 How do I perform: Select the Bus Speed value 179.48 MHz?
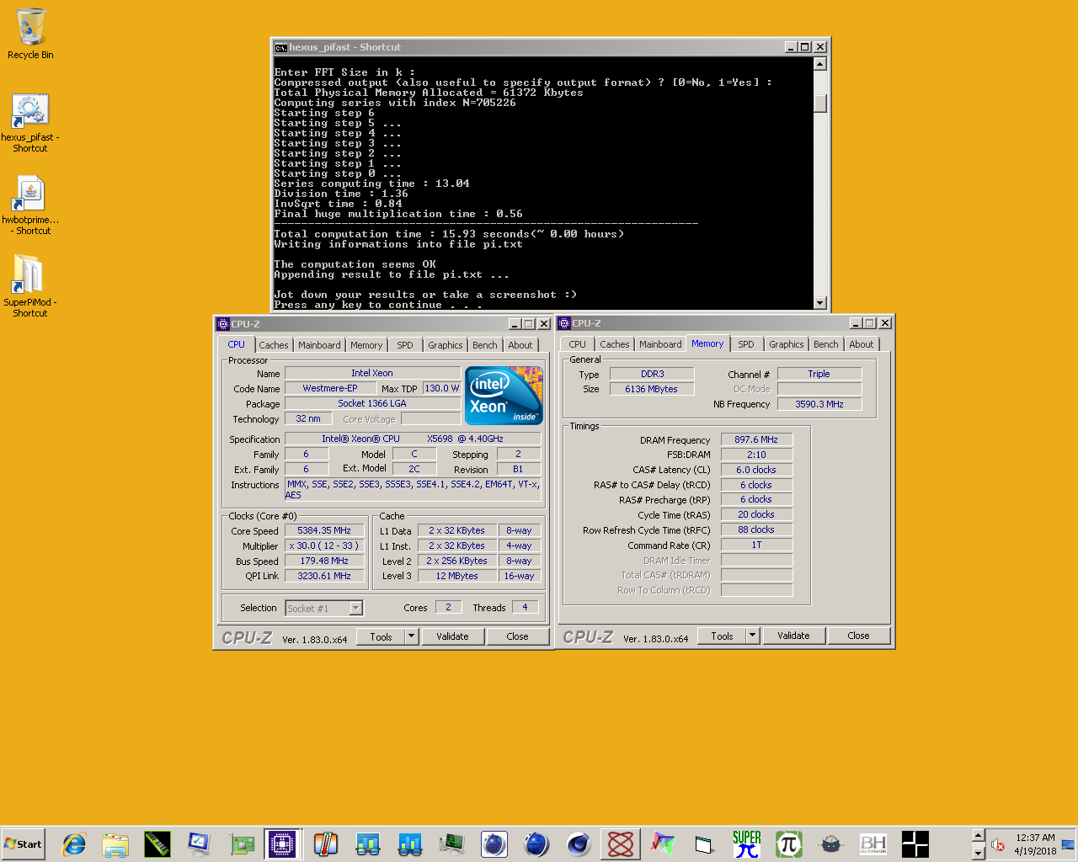tap(324, 561)
